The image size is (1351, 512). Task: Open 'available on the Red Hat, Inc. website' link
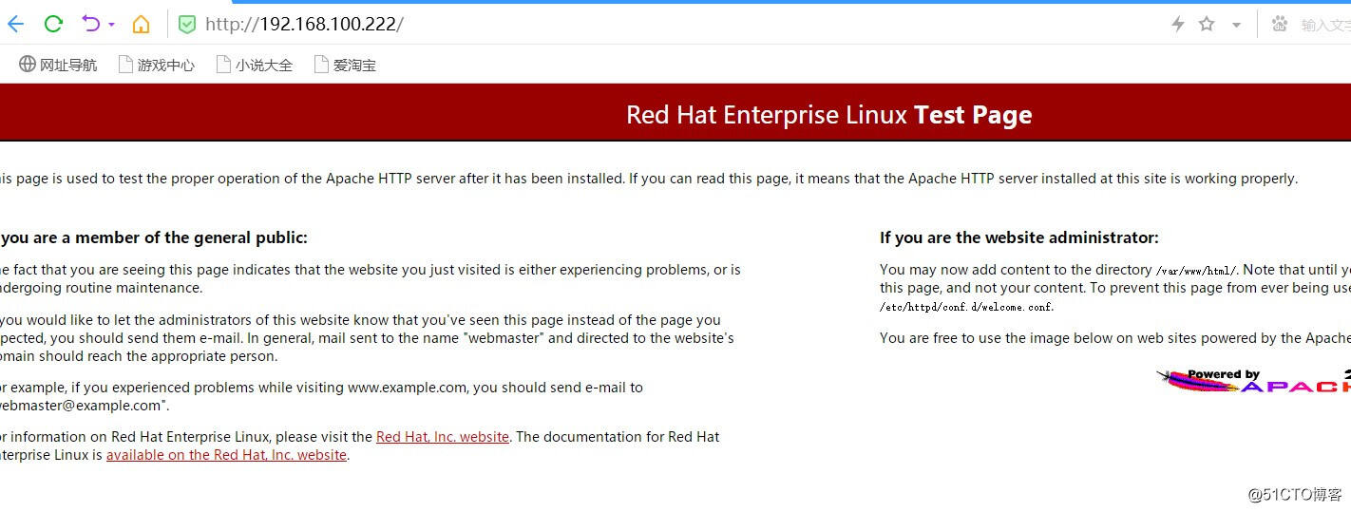click(x=226, y=455)
